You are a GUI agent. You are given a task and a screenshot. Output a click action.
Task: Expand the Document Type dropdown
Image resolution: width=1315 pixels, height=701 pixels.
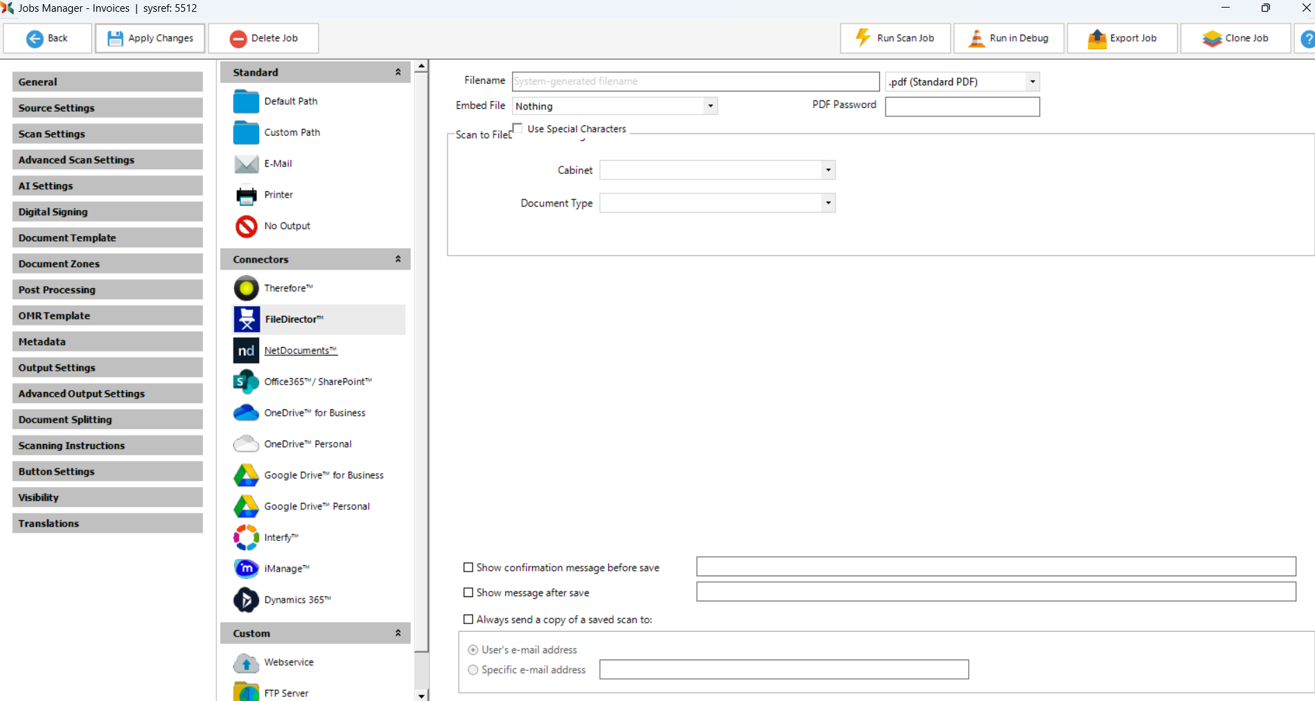click(828, 203)
